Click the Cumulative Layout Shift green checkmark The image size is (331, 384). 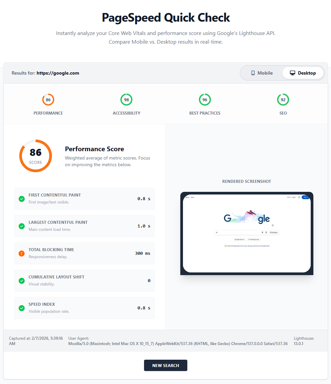(22, 281)
